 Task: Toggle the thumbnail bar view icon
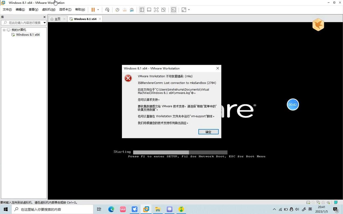pos(149,10)
